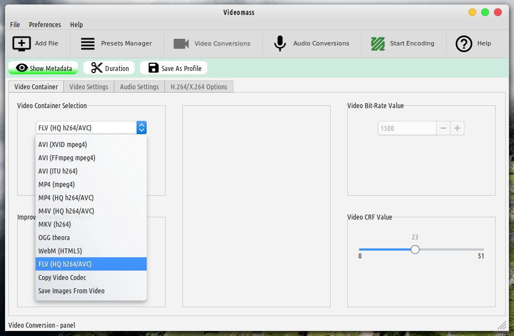Click the green Start Encoding icon
This screenshot has height=336, width=514.
[378, 43]
